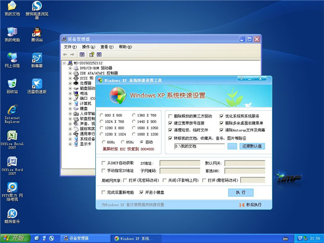This screenshot has width=324, height=243.
Task: Click the default gateway input field
Action: tap(245, 163)
